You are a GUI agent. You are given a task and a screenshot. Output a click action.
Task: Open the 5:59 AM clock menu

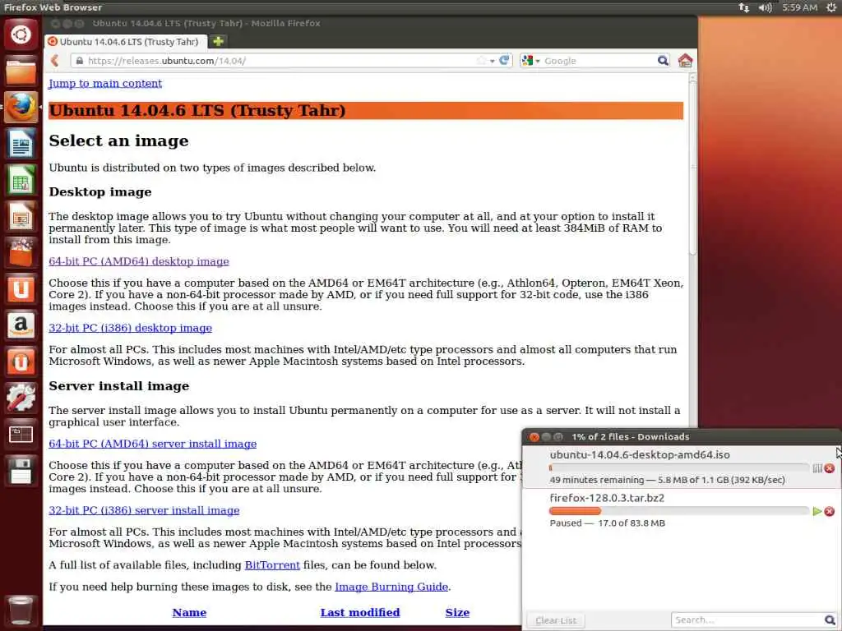799,7
